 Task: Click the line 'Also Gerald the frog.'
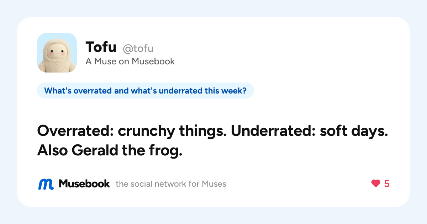point(110,151)
